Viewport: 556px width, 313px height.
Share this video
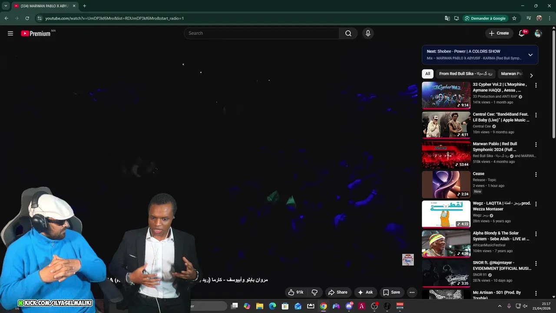click(x=338, y=293)
